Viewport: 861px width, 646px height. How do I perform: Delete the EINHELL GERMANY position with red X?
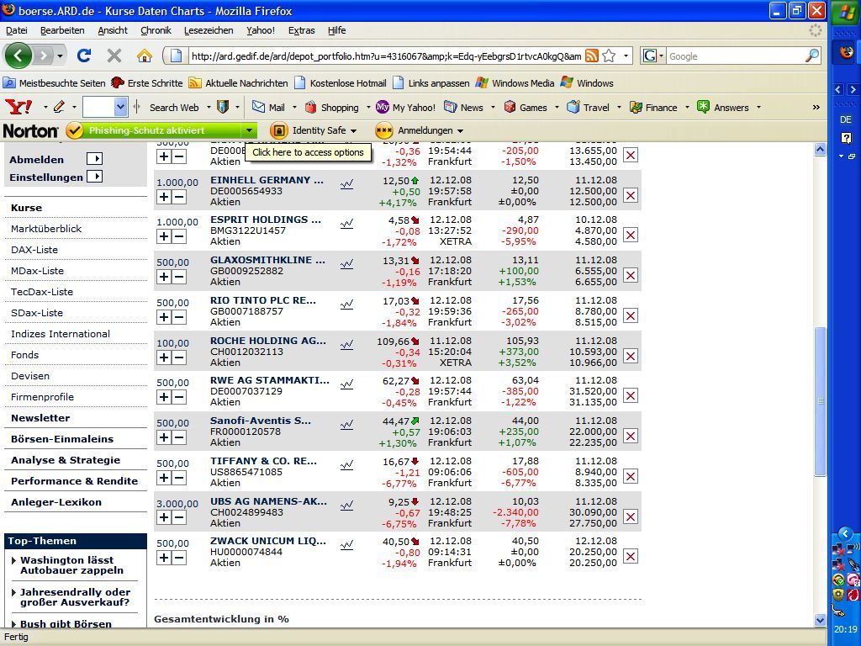click(631, 195)
